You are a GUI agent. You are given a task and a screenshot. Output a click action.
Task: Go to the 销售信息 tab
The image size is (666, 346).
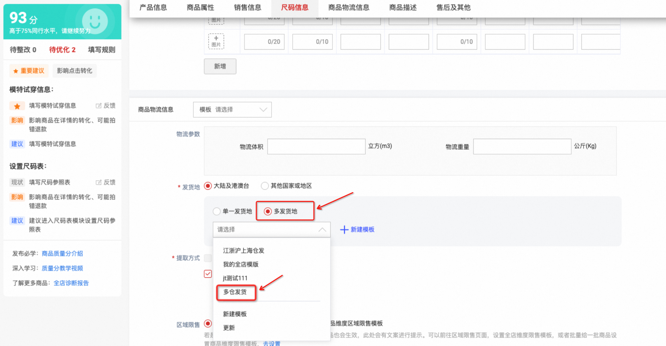point(248,7)
